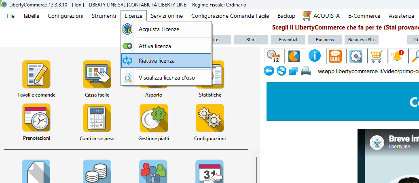Open the Assistenza menu
419x183 pixels.
[x=401, y=16]
